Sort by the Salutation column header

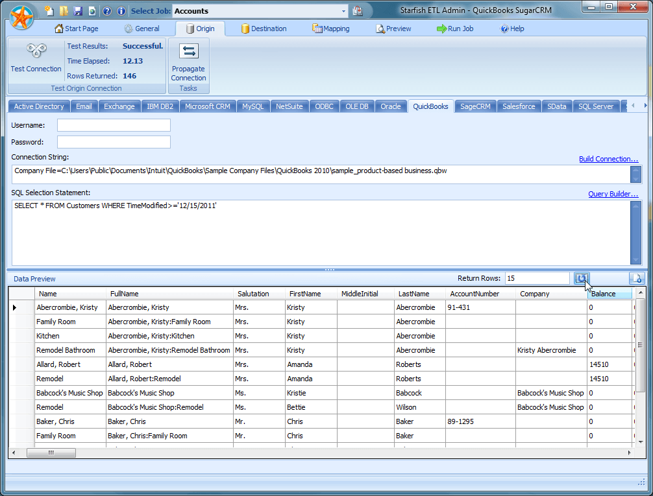pos(259,294)
